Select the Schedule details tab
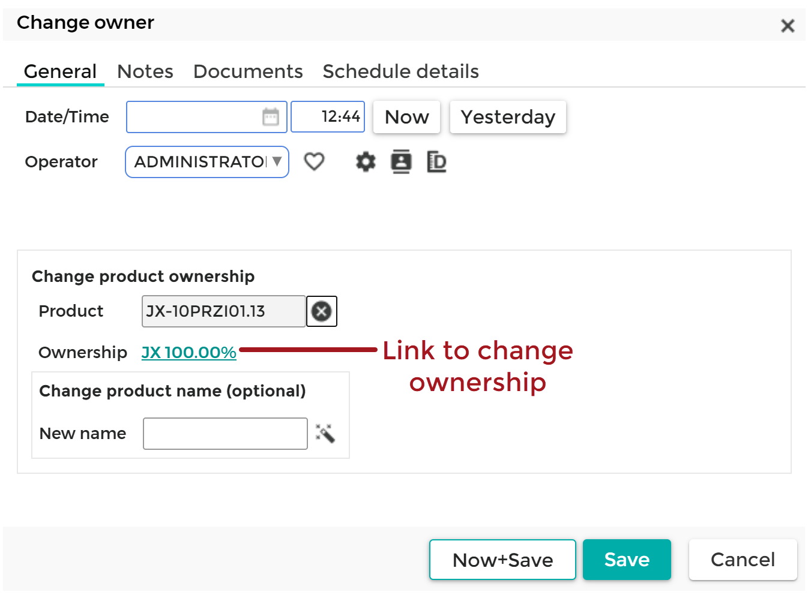 click(x=400, y=71)
